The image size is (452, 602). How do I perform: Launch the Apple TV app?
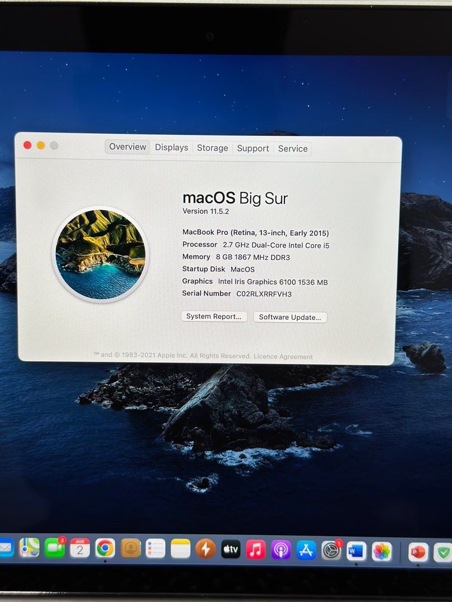[230, 550]
